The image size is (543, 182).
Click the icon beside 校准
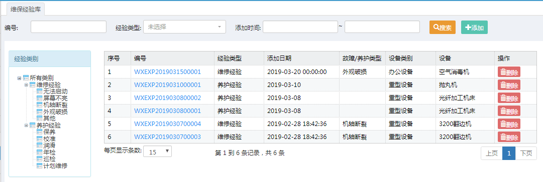39,138
